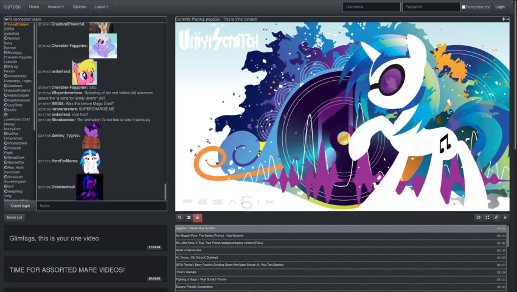Click the clock icon next to Raw_Audio
Screen dimensions: 517x292
coord(5,167)
